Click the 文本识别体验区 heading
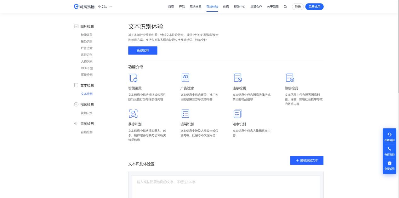The image size is (399, 198). point(141,164)
